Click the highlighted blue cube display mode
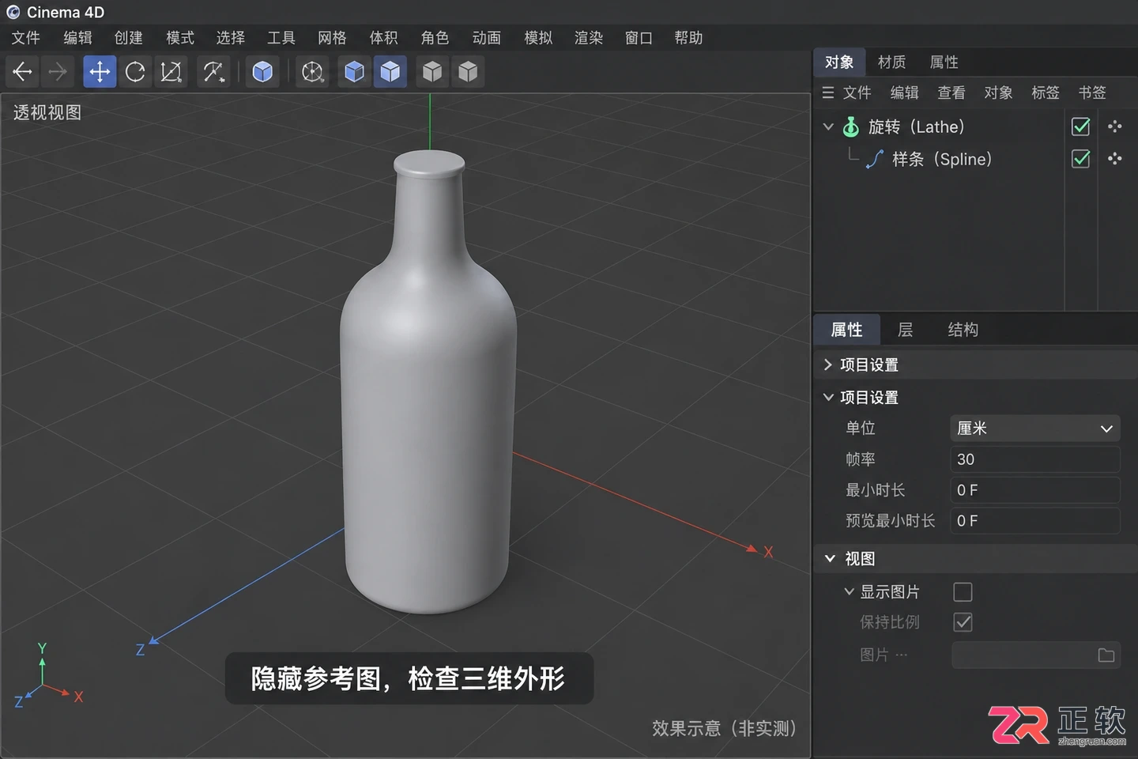 390,72
